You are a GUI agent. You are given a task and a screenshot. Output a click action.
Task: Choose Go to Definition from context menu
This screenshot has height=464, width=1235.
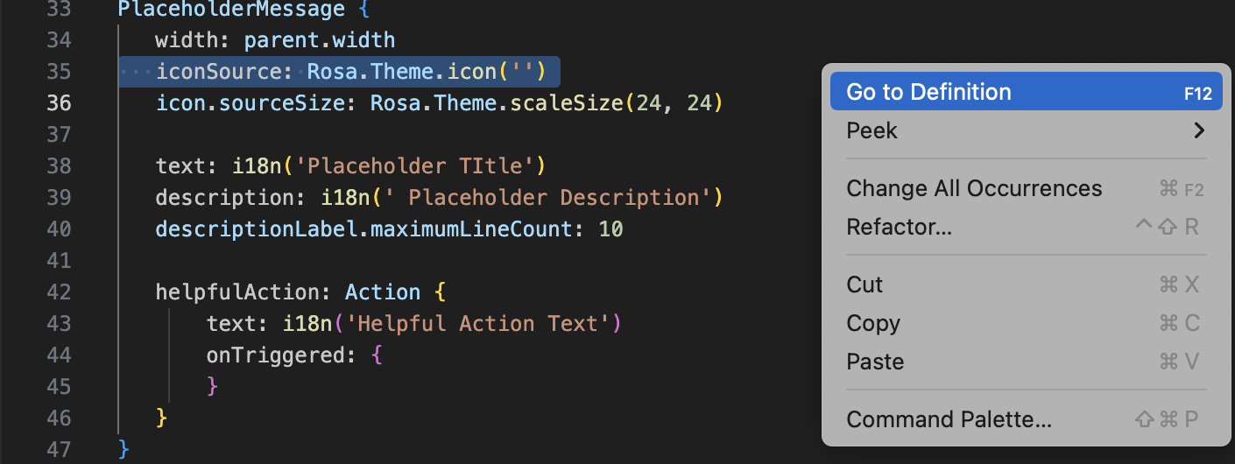point(928,92)
